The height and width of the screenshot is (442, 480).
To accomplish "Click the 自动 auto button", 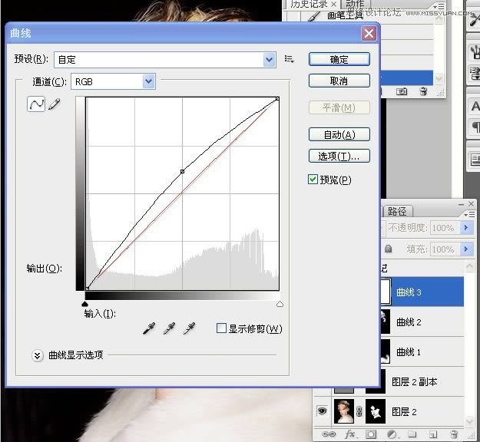I will tap(339, 134).
